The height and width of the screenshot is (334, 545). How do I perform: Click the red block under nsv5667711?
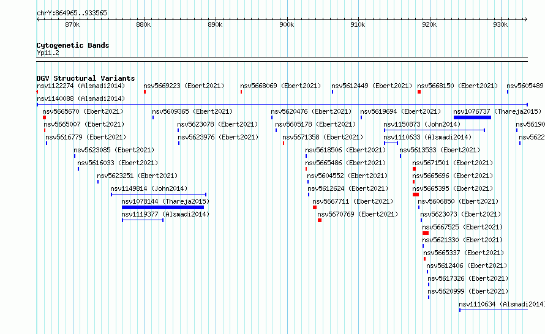(315, 207)
